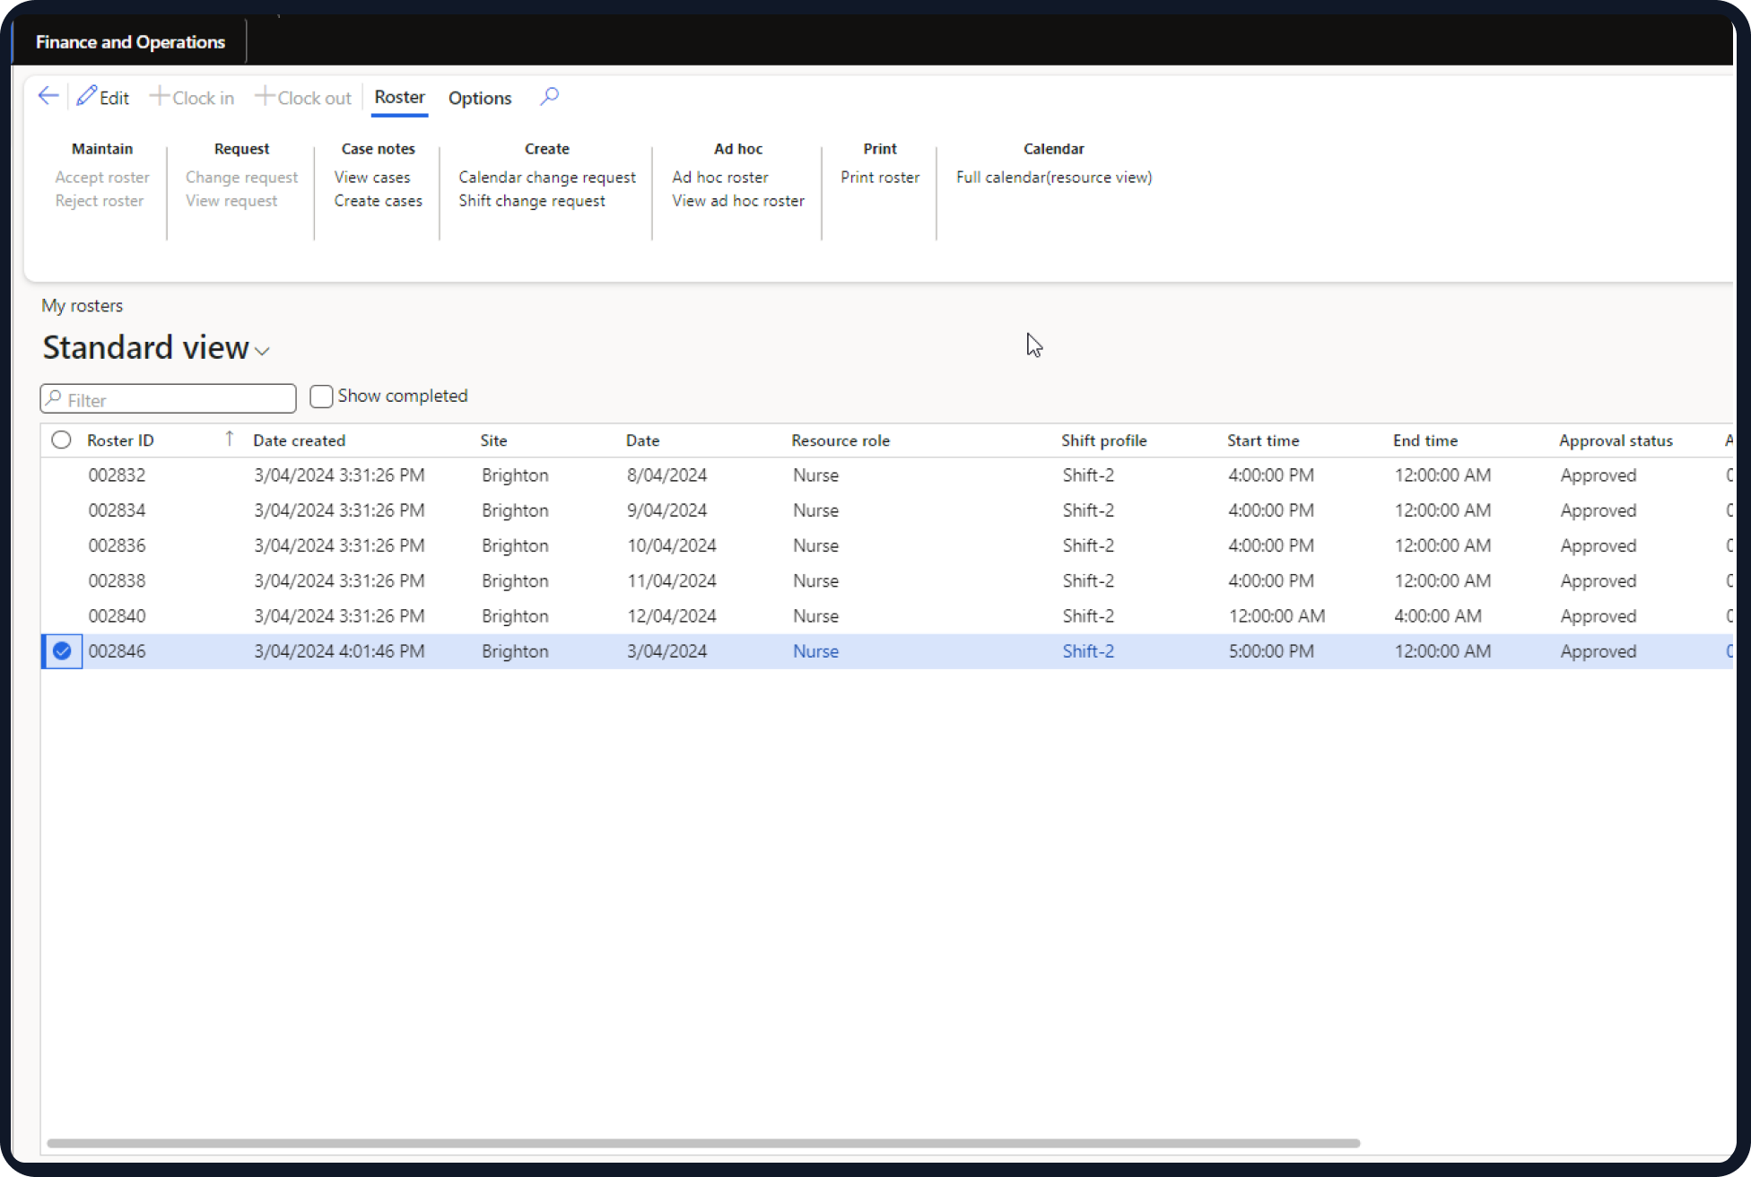Expand the Standard view dropdown

262,351
